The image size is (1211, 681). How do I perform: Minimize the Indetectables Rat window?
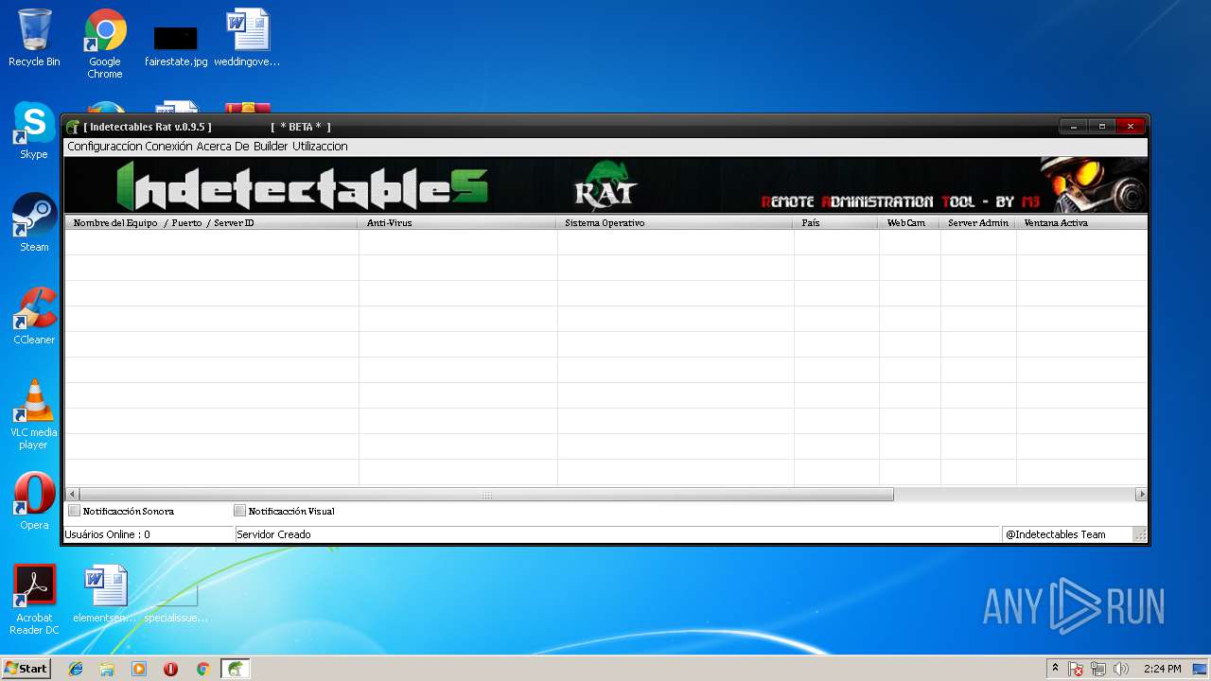pyautogui.click(x=1074, y=126)
